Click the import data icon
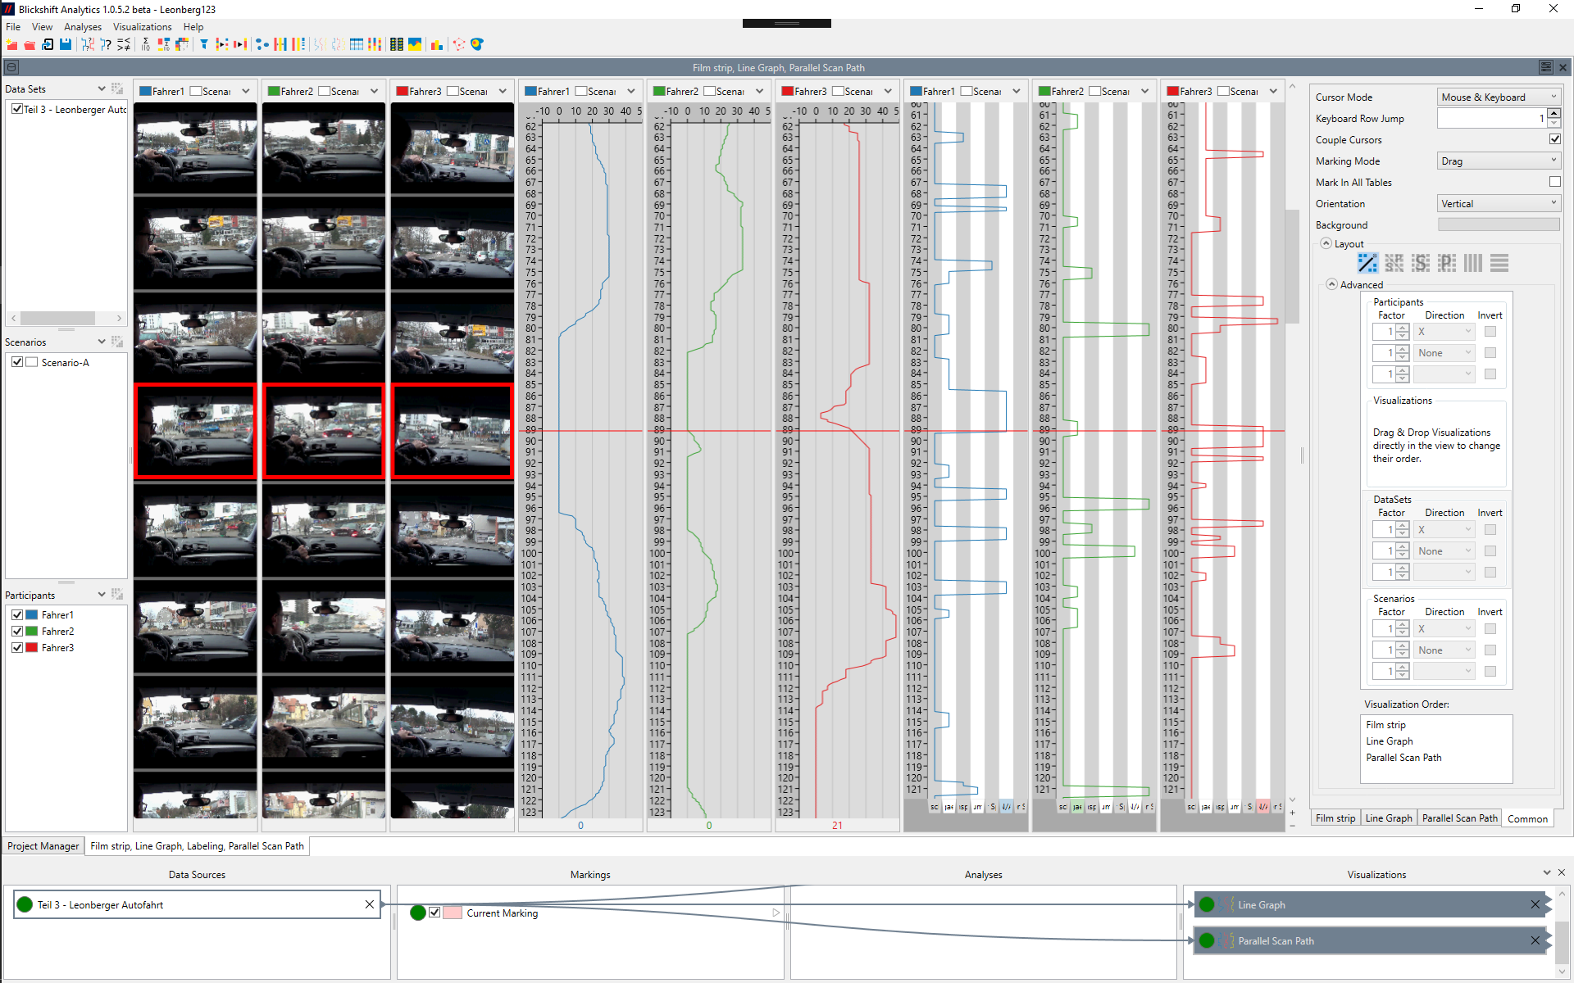Viewport: 1574px width, 983px height. pyautogui.click(x=48, y=44)
